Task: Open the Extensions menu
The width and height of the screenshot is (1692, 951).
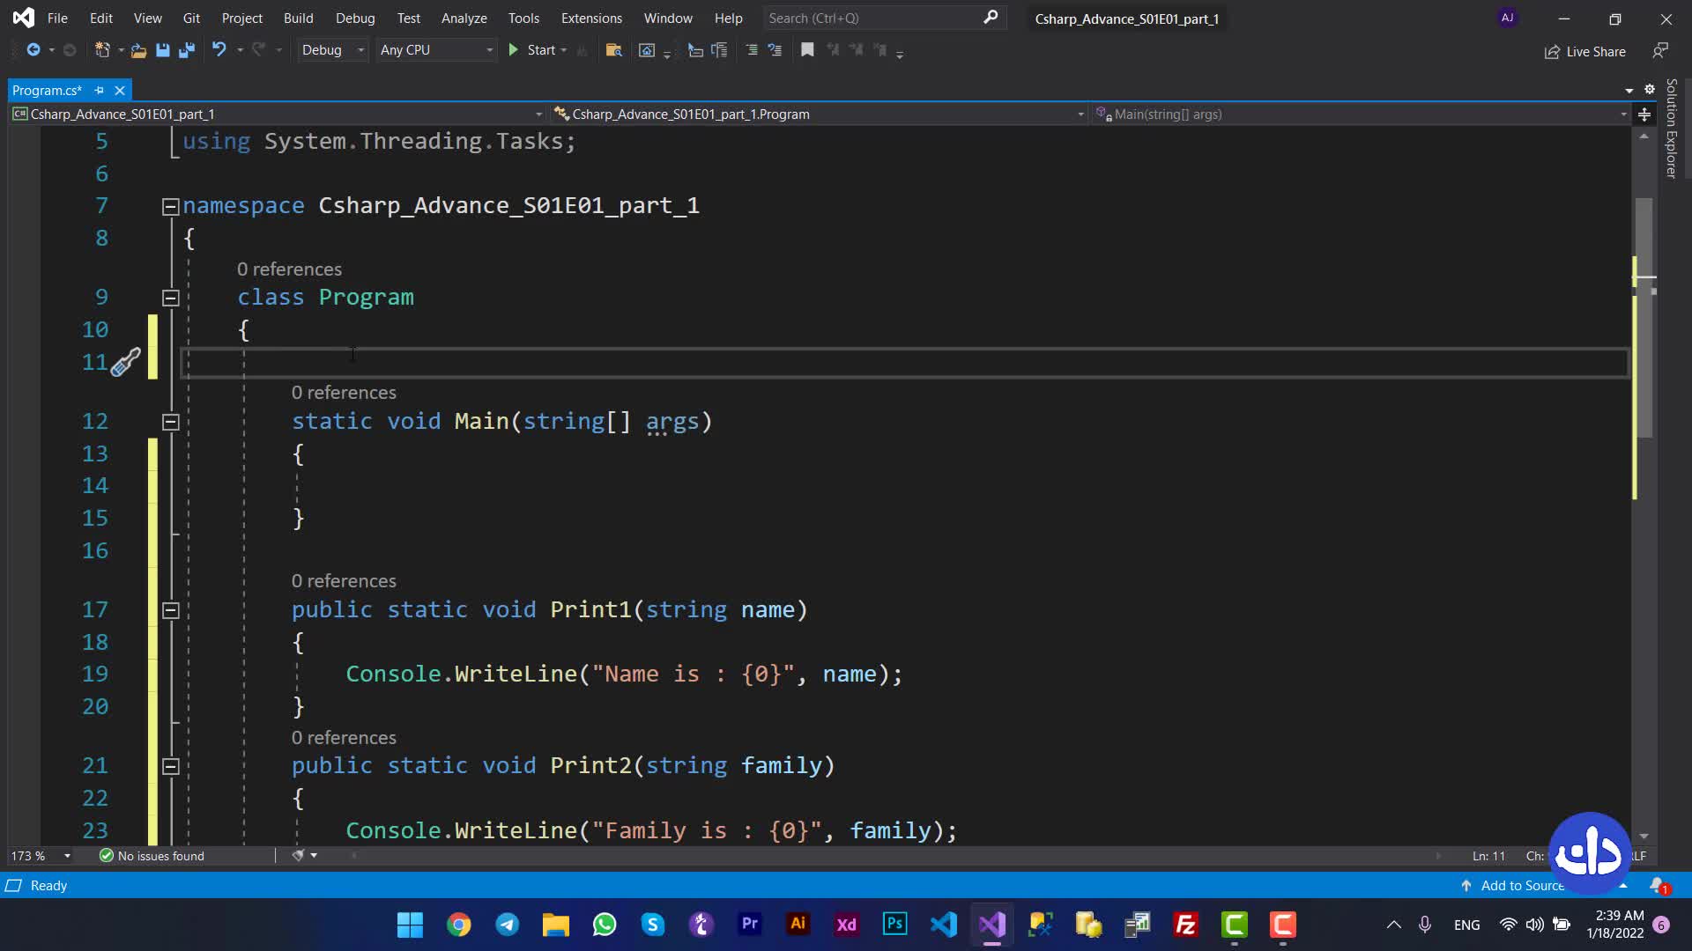Action: coord(590,18)
